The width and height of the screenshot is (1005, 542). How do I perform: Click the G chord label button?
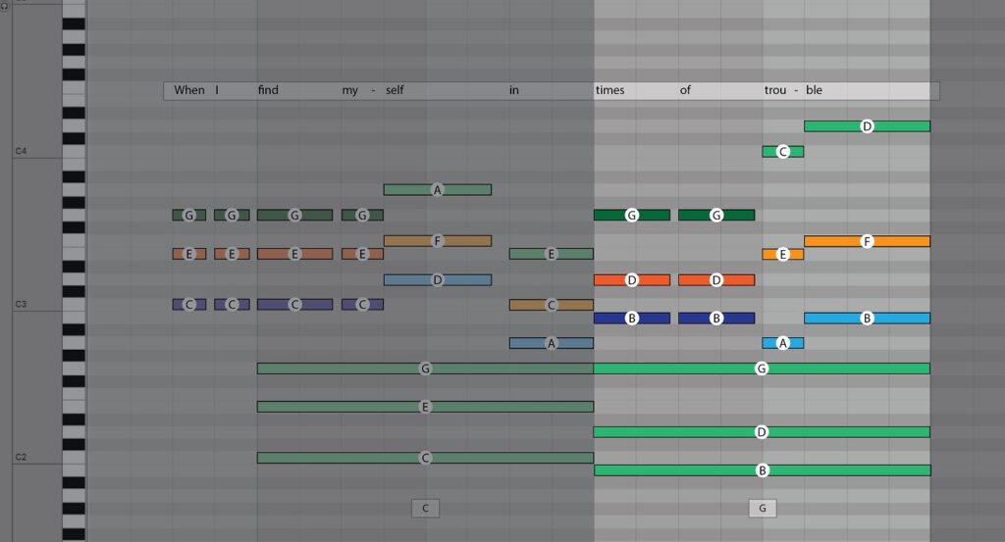762,508
